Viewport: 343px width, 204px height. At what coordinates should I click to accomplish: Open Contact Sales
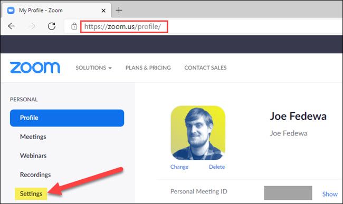pyautogui.click(x=205, y=67)
